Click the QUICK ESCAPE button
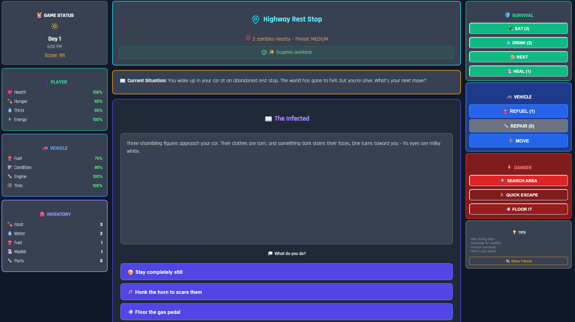This screenshot has height=322, width=575. click(x=518, y=195)
